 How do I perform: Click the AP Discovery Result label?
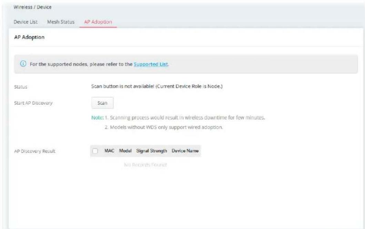coord(35,151)
